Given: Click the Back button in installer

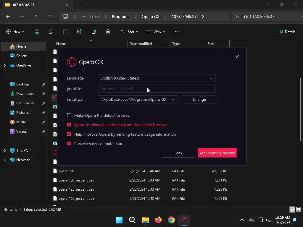Looking at the screenshot, I should coord(178,153).
